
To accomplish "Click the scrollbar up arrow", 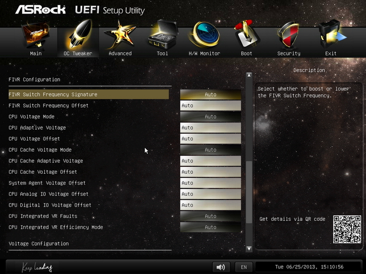I will 249,75.
